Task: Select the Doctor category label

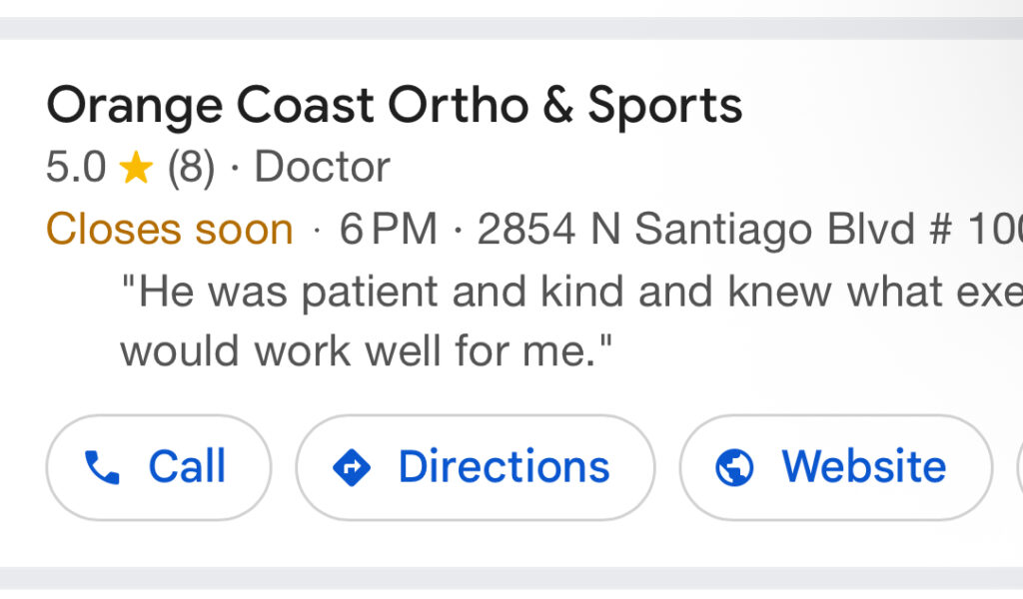Action: [x=322, y=168]
